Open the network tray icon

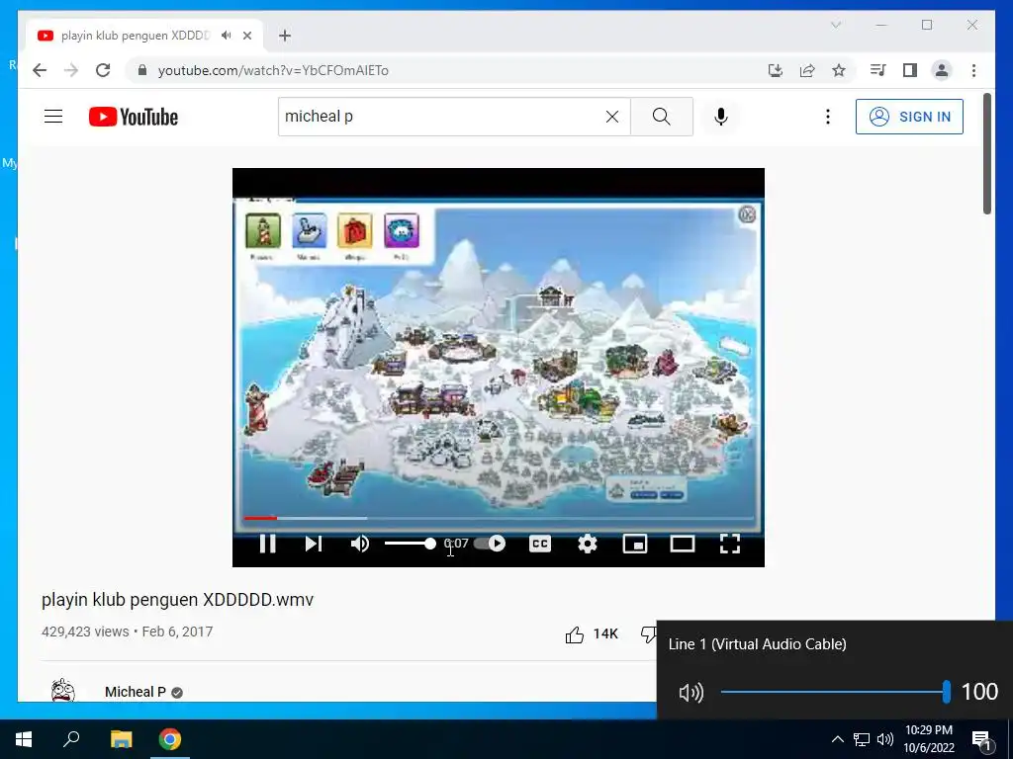(862, 739)
